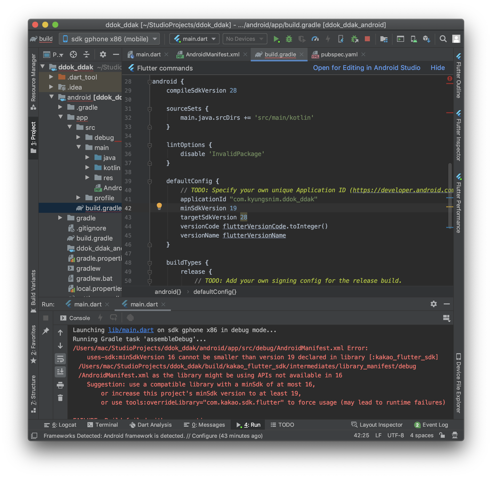The width and height of the screenshot is (492, 478).
Task: Toggle soft-wrap in the console
Action: click(60, 359)
